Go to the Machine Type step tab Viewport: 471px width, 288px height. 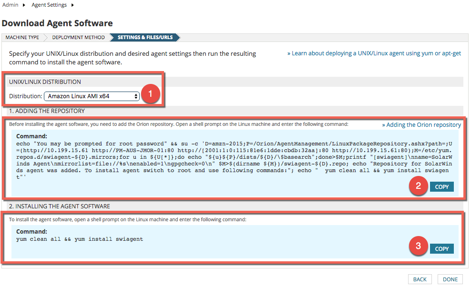(x=22, y=37)
